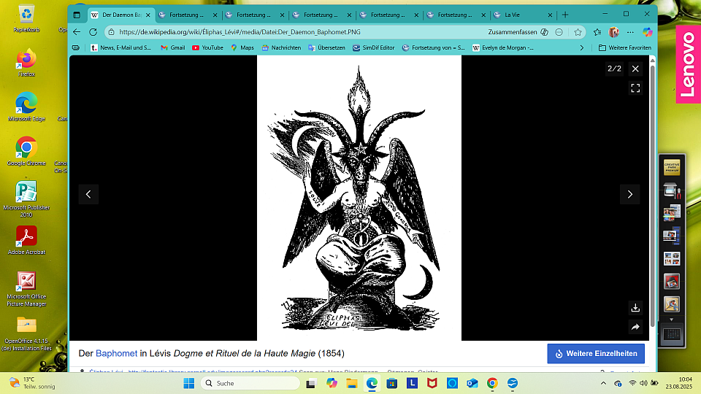
Task: Open the volume control in tray
Action: pyautogui.click(x=643, y=383)
